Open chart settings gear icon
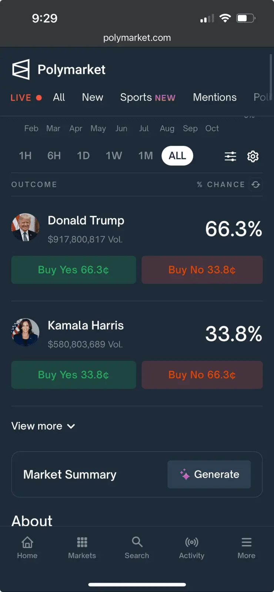The width and height of the screenshot is (274, 592). [x=253, y=156]
